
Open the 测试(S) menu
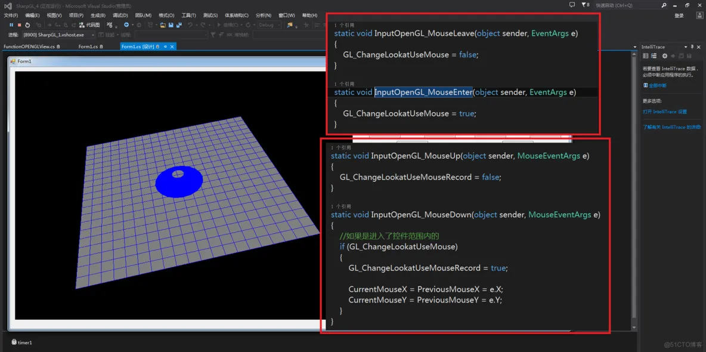[x=210, y=16]
